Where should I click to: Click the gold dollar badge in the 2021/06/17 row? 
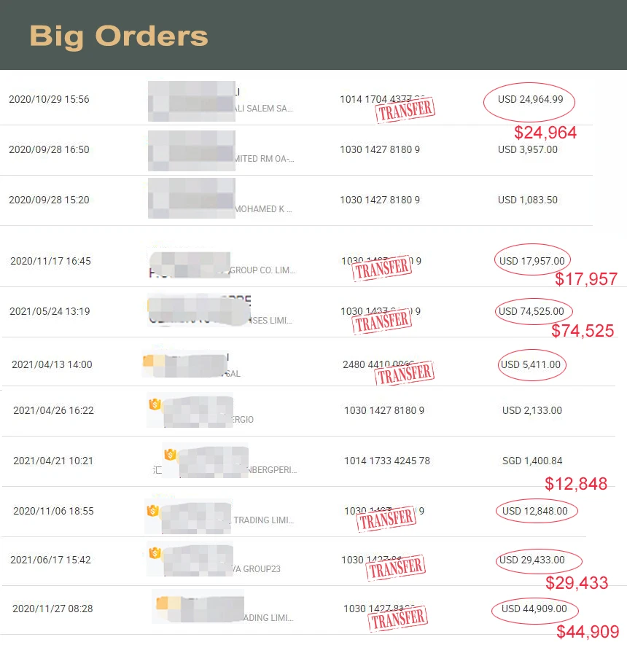[154, 553]
